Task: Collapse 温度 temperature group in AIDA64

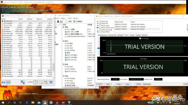Action: (x=63, y=27)
